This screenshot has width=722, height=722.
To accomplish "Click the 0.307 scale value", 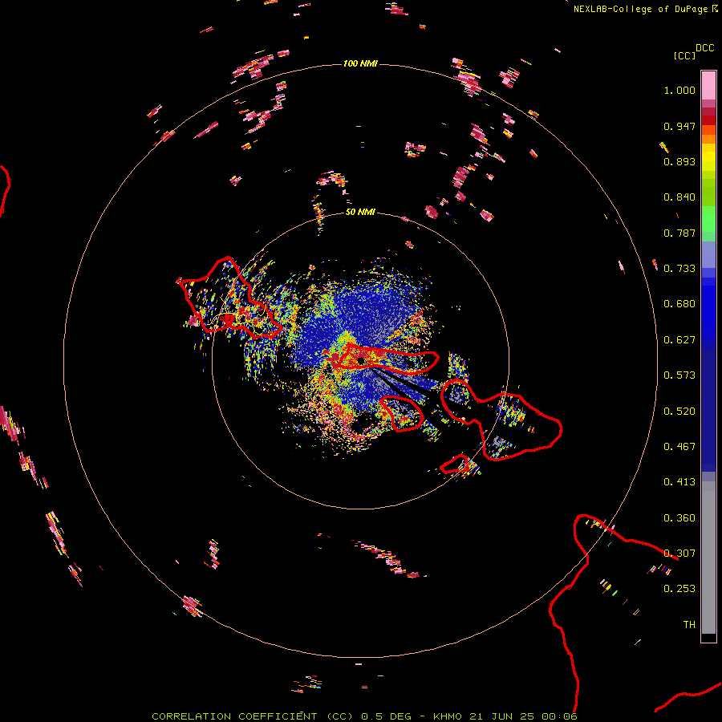I will [679, 554].
